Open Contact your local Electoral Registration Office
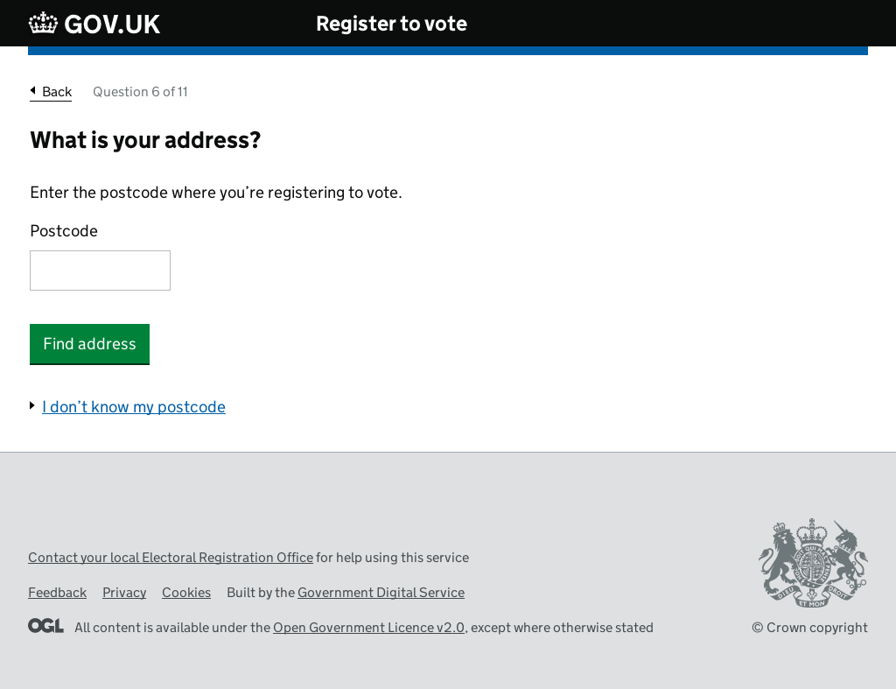 click(171, 558)
